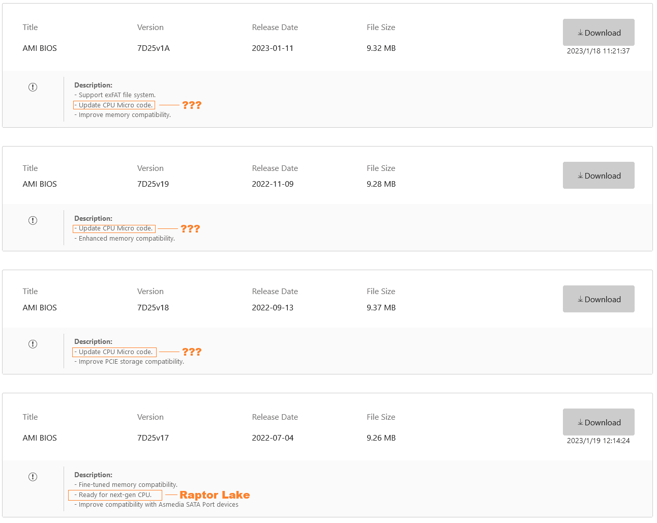
Task: Download BIOS version 7D25v17
Action: (599, 422)
